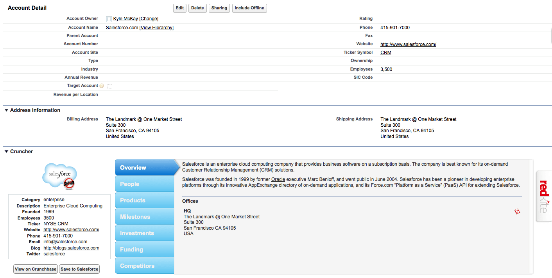The height and width of the screenshot is (278, 552).
Task: Collapse the Cruncher section
Action: coord(6,152)
